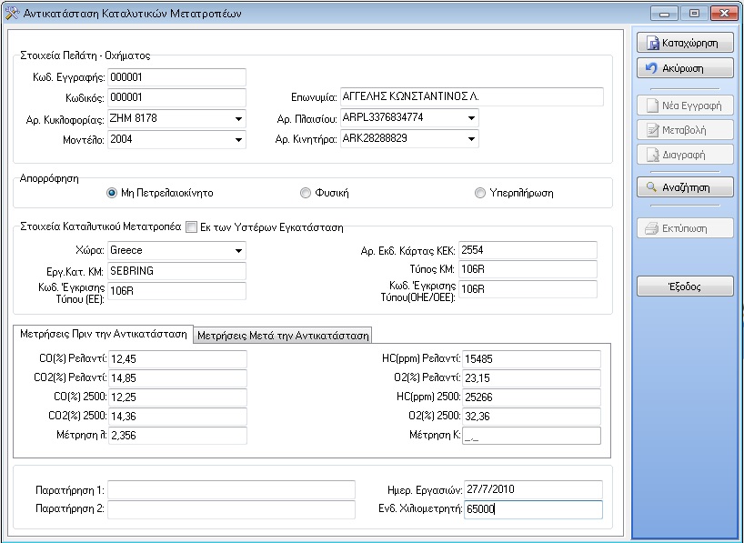
Task: Click the Ενδ. Χιλιομετρητή odometer field
Action: click(533, 508)
